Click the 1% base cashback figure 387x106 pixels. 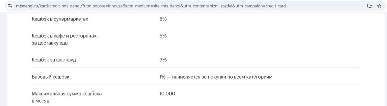(162, 77)
